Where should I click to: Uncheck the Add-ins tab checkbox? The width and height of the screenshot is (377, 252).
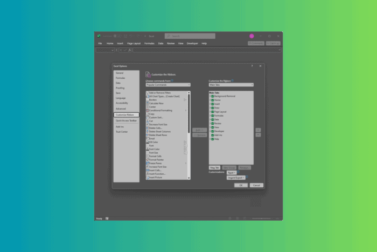click(x=213, y=135)
